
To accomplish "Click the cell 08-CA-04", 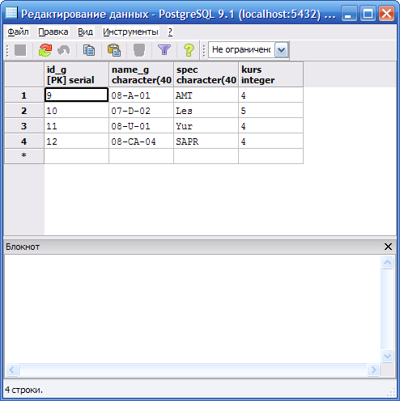I will tap(142, 141).
